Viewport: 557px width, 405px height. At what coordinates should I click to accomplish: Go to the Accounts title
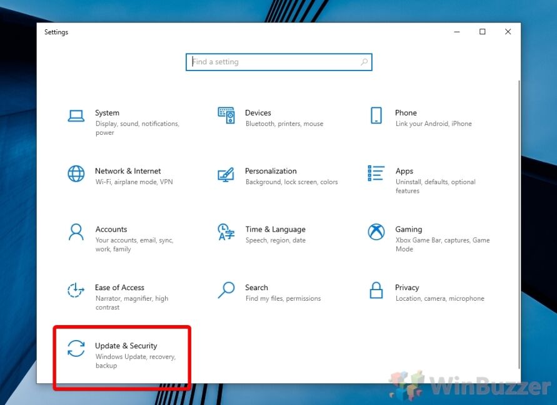point(111,229)
